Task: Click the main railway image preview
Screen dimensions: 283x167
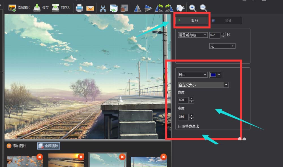Action: click(87, 76)
